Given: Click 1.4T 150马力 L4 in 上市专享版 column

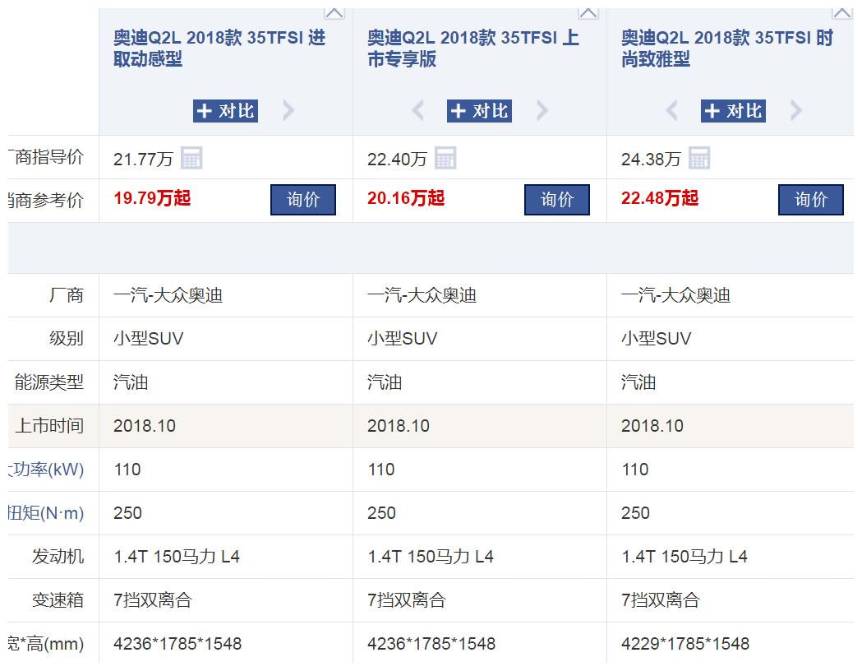Looking at the screenshot, I should pyautogui.click(x=431, y=556).
